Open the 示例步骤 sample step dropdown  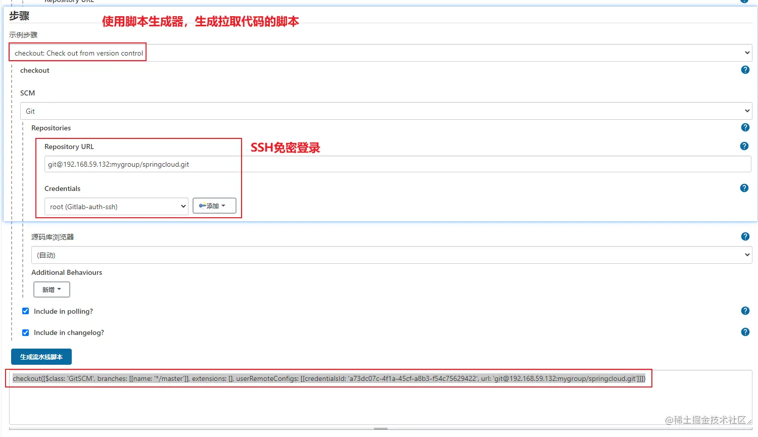pos(381,53)
